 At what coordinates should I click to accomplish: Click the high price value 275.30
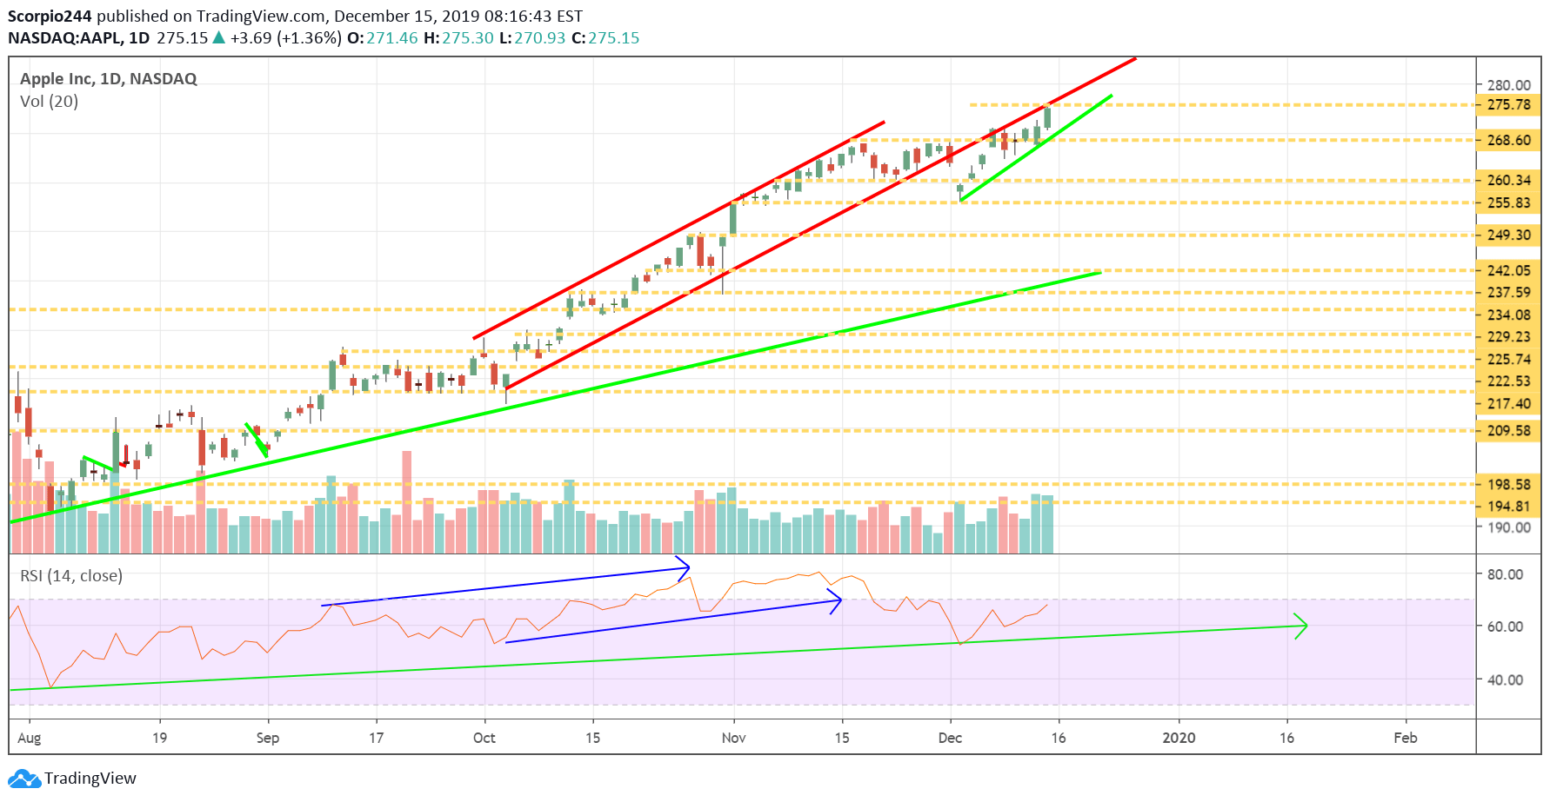coord(468,38)
